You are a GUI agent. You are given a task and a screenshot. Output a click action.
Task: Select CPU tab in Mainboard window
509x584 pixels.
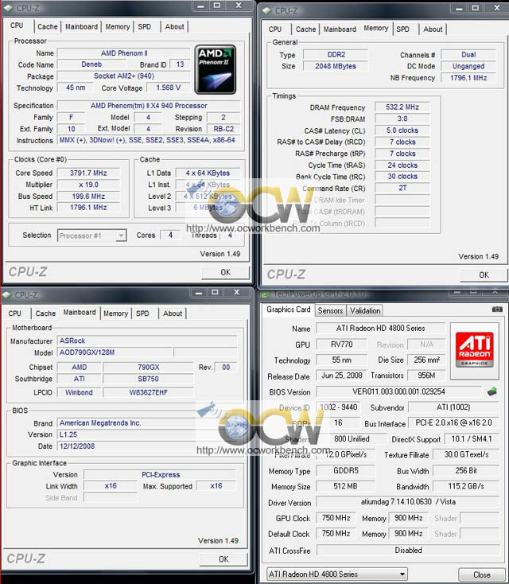click(15, 313)
